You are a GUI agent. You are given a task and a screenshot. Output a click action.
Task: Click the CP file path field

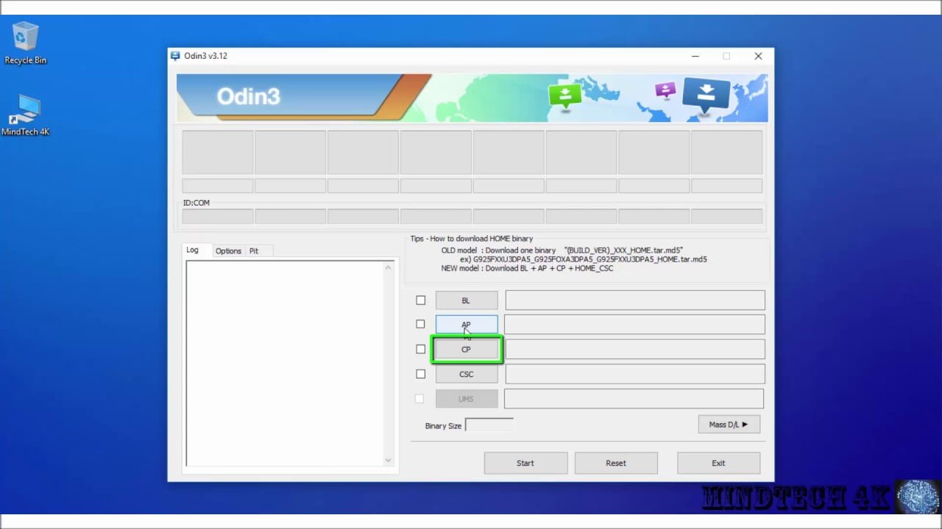coord(634,349)
